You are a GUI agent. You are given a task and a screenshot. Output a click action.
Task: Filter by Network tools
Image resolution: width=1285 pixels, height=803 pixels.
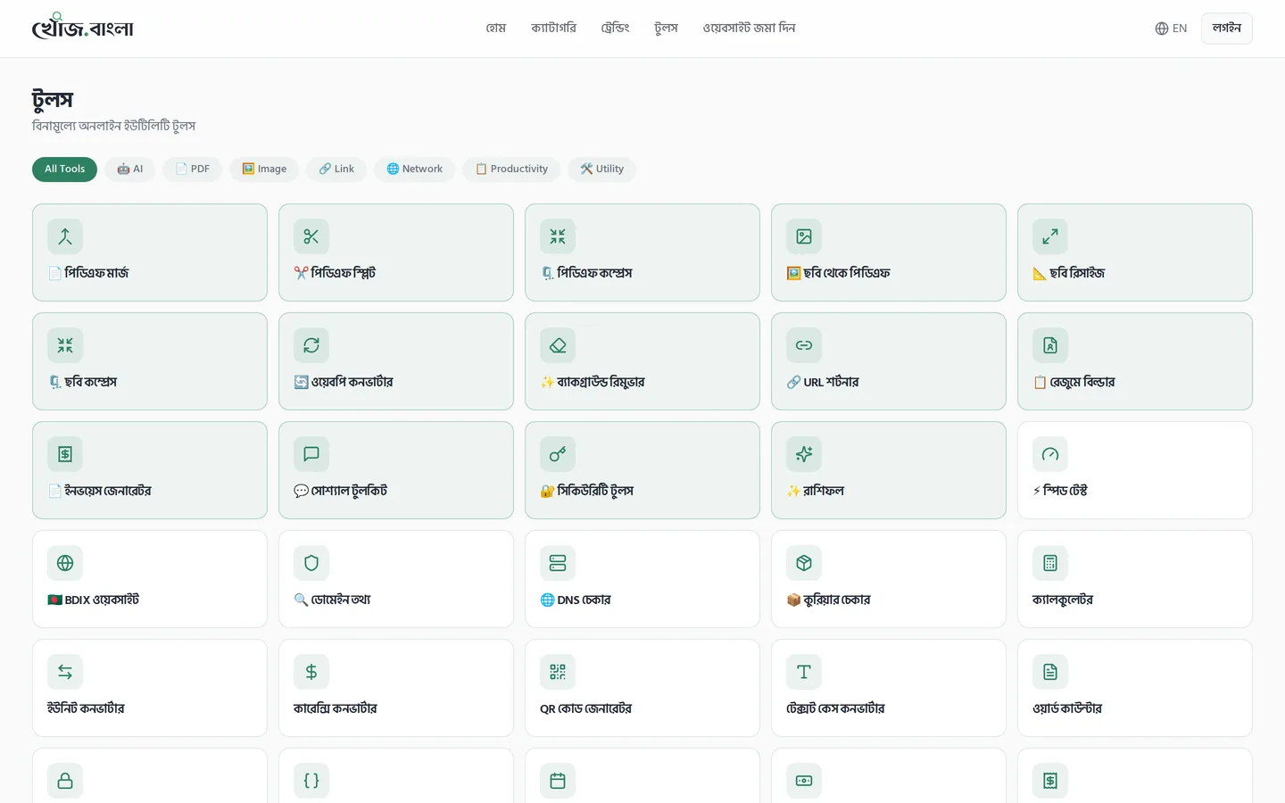coord(414,169)
